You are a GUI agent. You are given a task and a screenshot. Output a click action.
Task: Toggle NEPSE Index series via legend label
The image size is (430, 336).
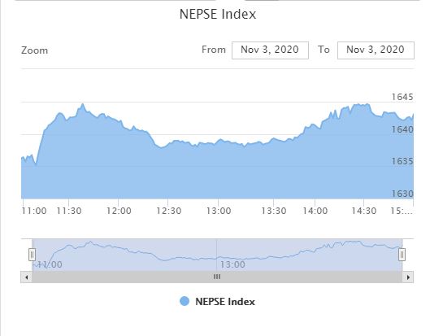[x=225, y=302]
